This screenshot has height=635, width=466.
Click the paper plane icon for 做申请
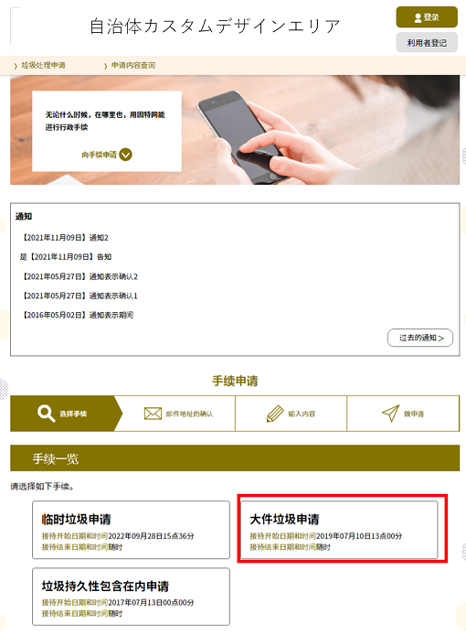(391, 414)
